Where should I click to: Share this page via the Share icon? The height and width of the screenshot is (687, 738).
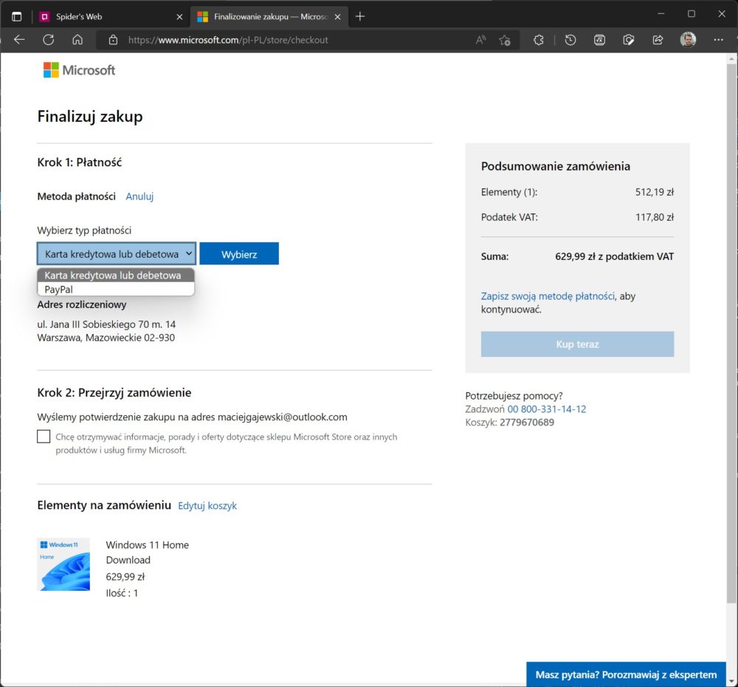click(x=658, y=40)
